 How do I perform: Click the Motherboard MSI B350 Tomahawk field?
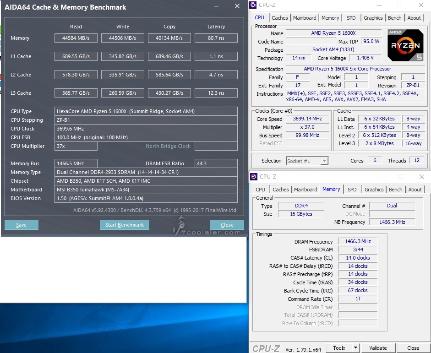[x=146, y=190]
